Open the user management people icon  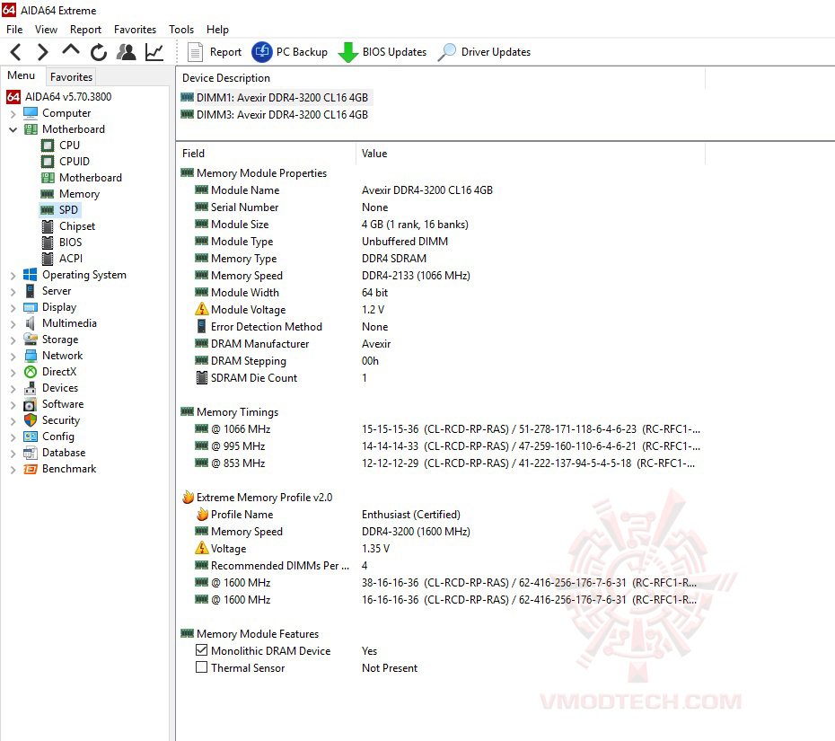[x=127, y=52]
